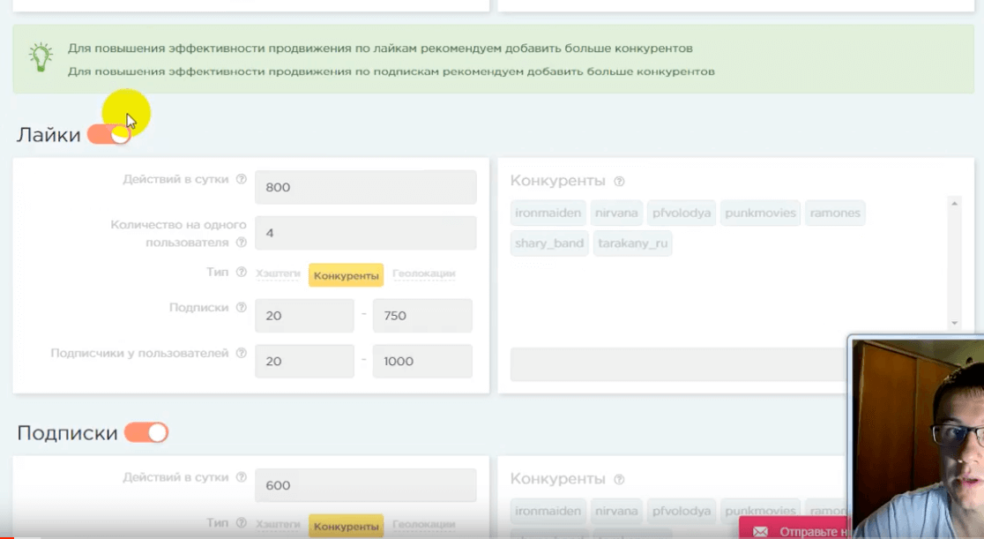Screen dimensions: 984x539
Task: Click the tarakany_ru competitor tag
Action: pos(632,243)
